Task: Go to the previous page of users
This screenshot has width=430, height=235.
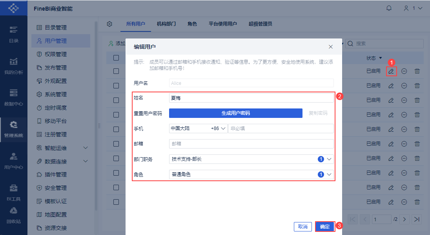Action: [365, 219]
